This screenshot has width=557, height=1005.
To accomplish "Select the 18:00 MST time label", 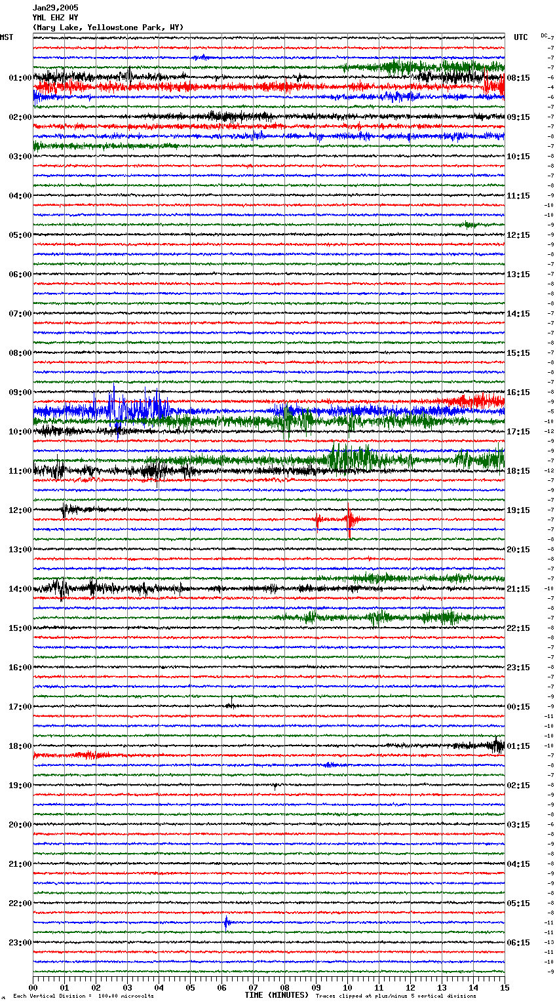I will click(20, 746).
